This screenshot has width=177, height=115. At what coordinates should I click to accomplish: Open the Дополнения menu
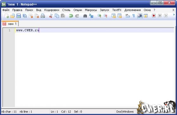pyautogui.click(x=132, y=10)
